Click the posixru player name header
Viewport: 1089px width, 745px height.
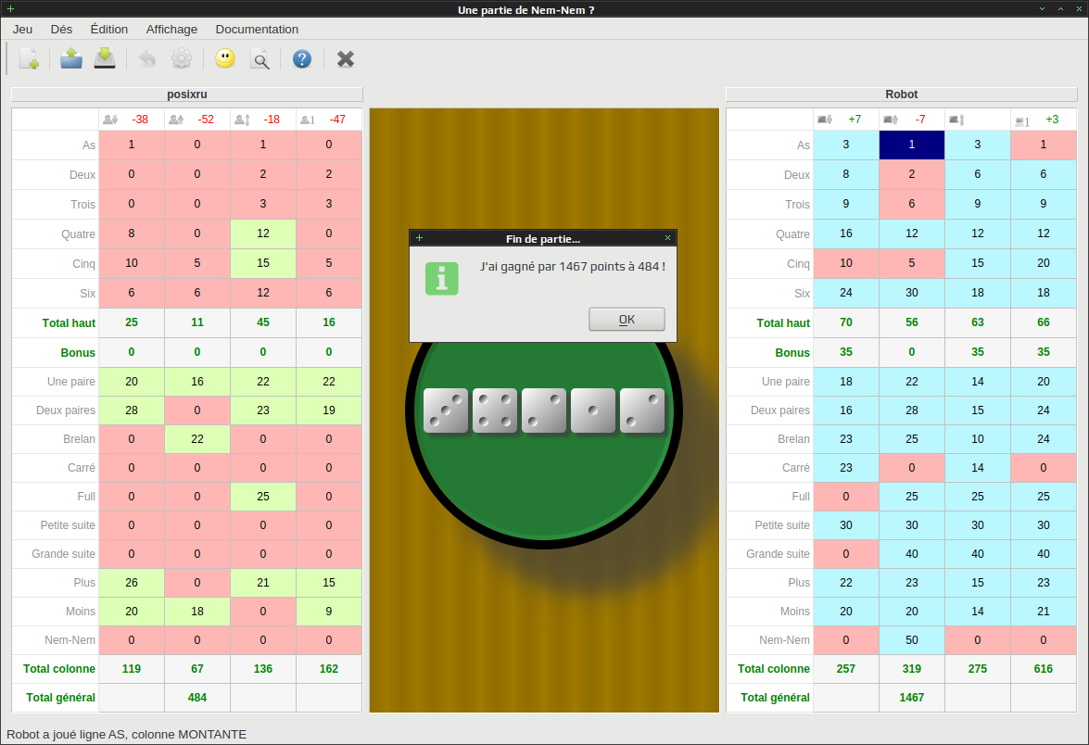click(x=187, y=95)
